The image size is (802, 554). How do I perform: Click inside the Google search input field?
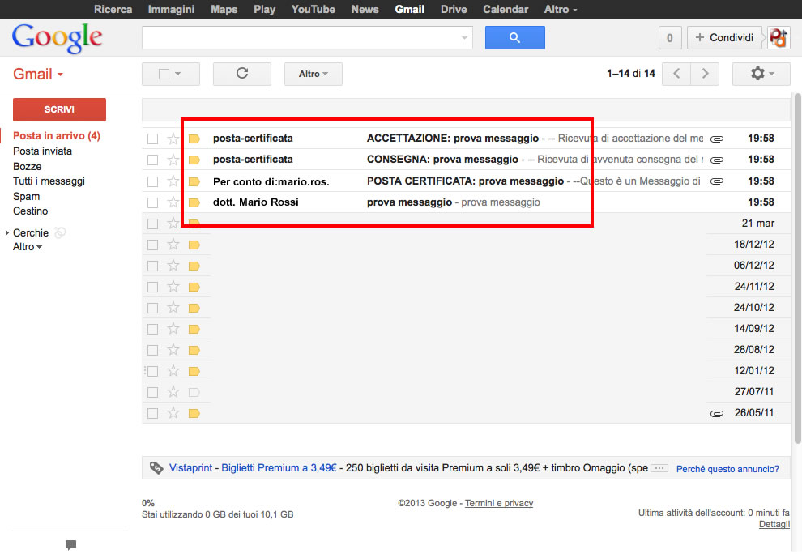[x=300, y=38]
